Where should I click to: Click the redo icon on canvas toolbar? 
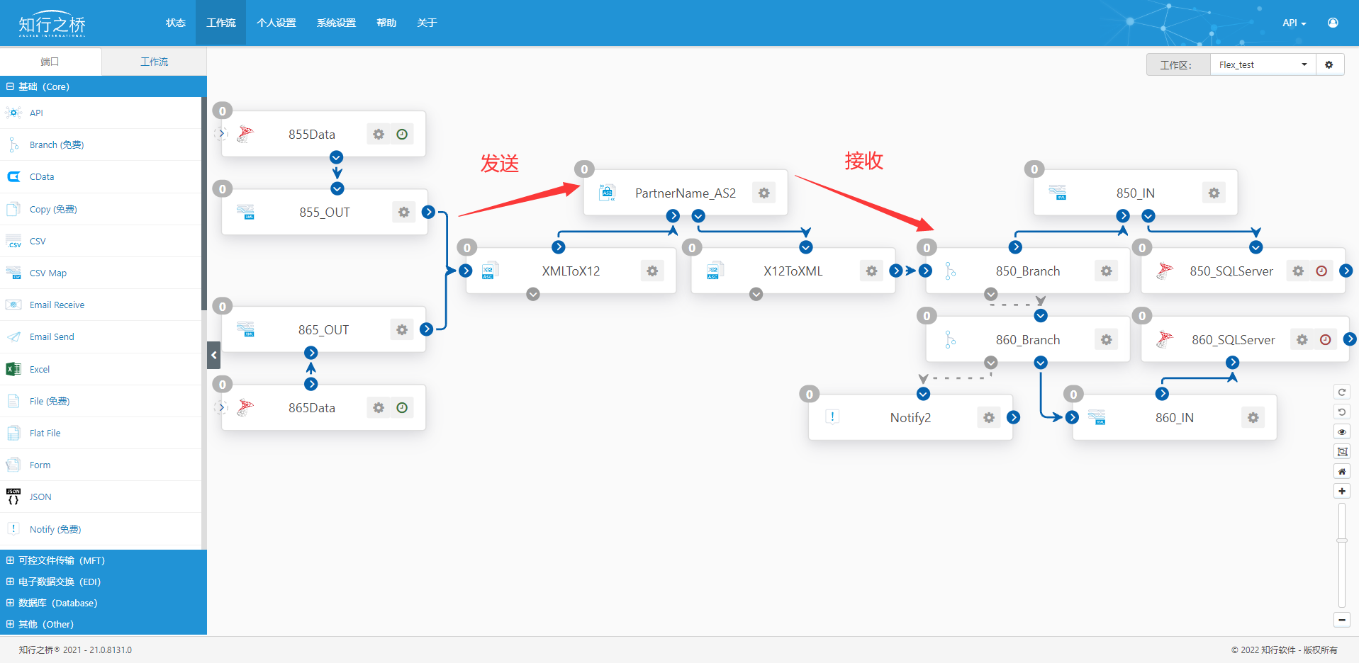pyautogui.click(x=1342, y=392)
